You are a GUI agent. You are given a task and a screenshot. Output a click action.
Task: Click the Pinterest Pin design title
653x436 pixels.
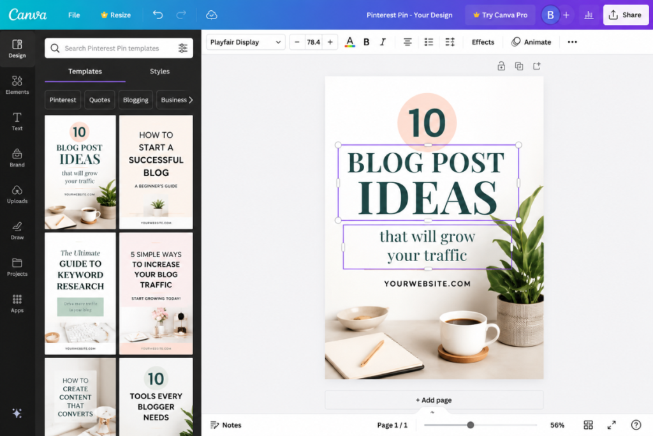click(x=409, y=15)
